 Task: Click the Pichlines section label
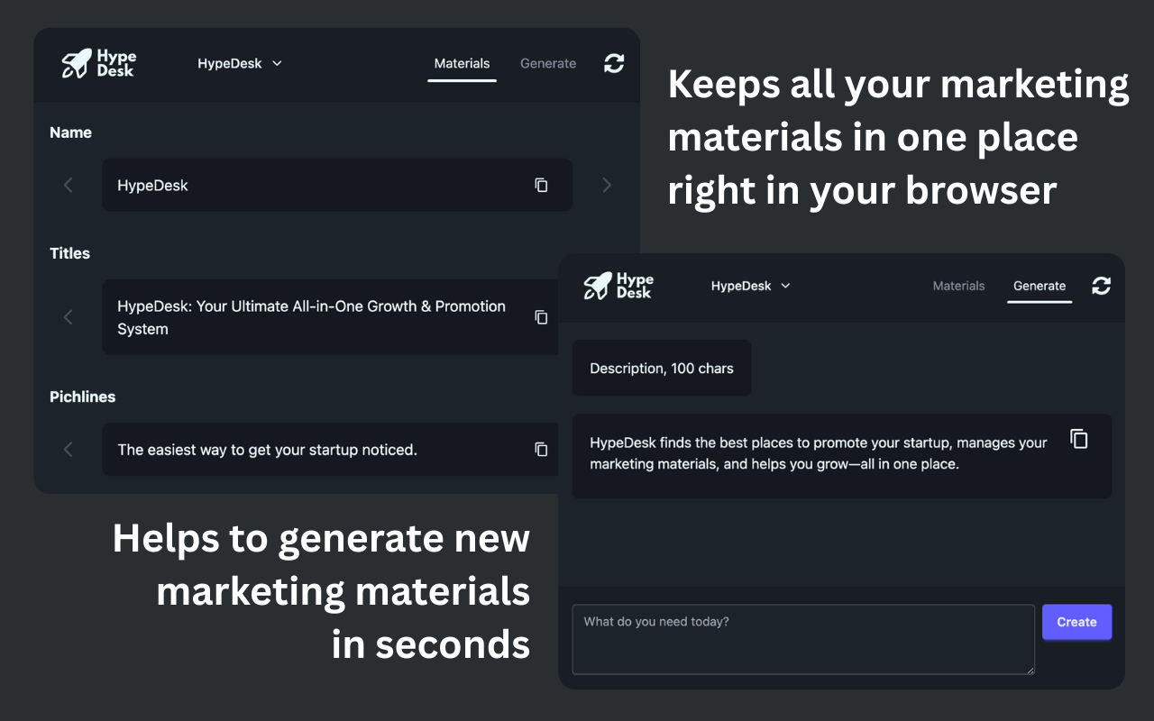coord(82,397)
